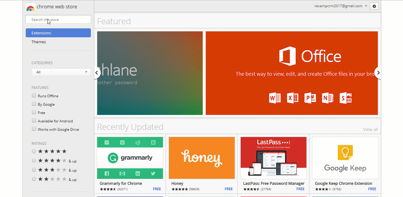Image resolution: width=403 pixels, height=197 pixels.
Task: Enable the Runs Offline filter
Action: pyautogui.click(x=34, y=96)
